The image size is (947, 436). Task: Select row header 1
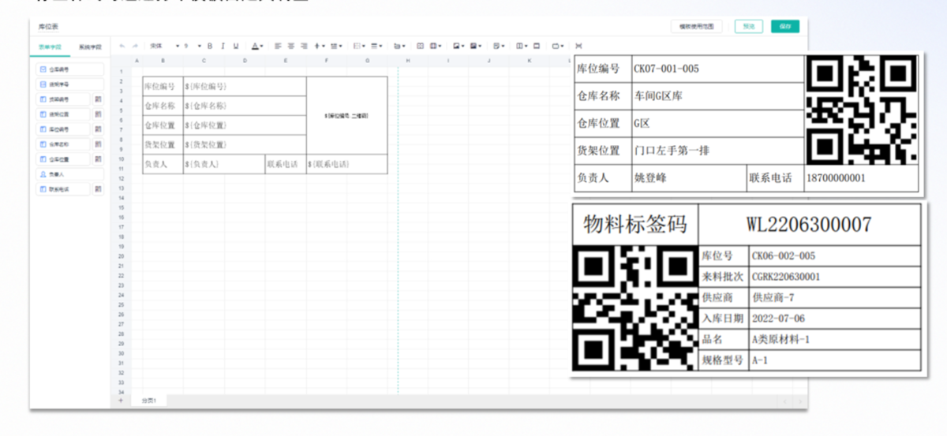point(121,72)
